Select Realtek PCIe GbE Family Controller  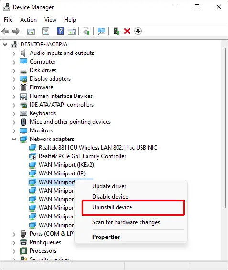83,156
